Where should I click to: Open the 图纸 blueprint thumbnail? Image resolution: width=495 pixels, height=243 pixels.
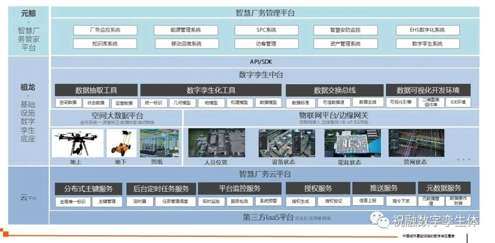pyautogui.click(x=159, y=143)
